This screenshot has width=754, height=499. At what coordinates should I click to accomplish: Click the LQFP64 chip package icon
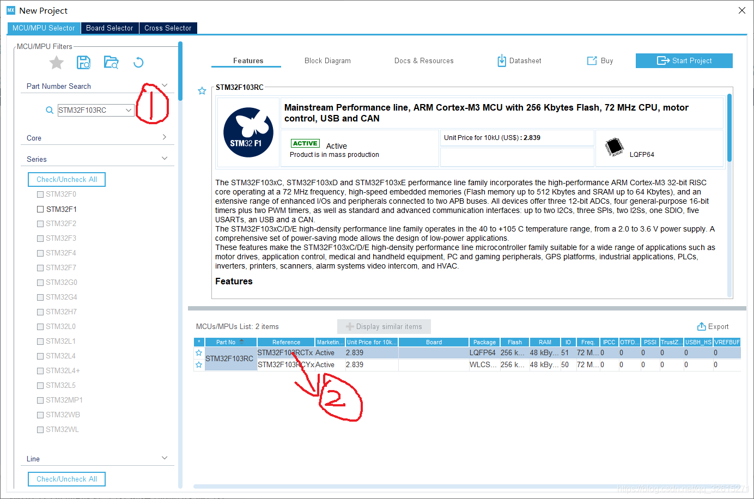(615, 147)
